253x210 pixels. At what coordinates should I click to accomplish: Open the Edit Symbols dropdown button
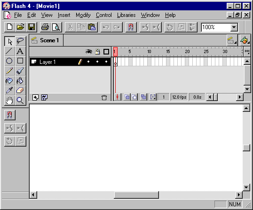click(x=245, y=40)
